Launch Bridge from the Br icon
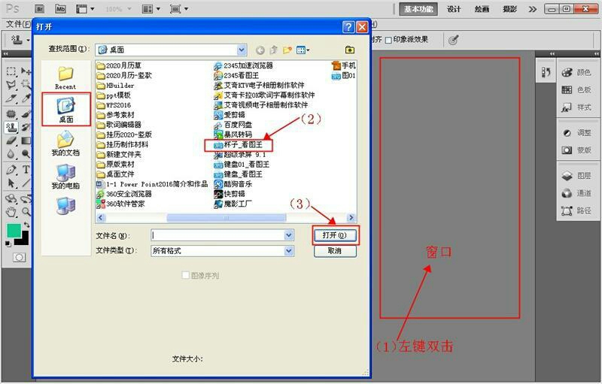Image resolution: width=602 pixels, height=384 pixels. pos(39,8)
